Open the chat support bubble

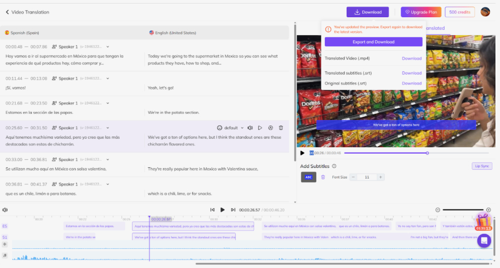[x=484, y=241]
